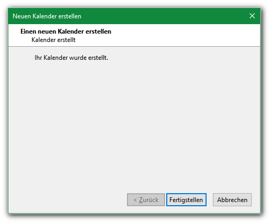
Task: Click the Fertigstellen button
Action: point(186,199)
